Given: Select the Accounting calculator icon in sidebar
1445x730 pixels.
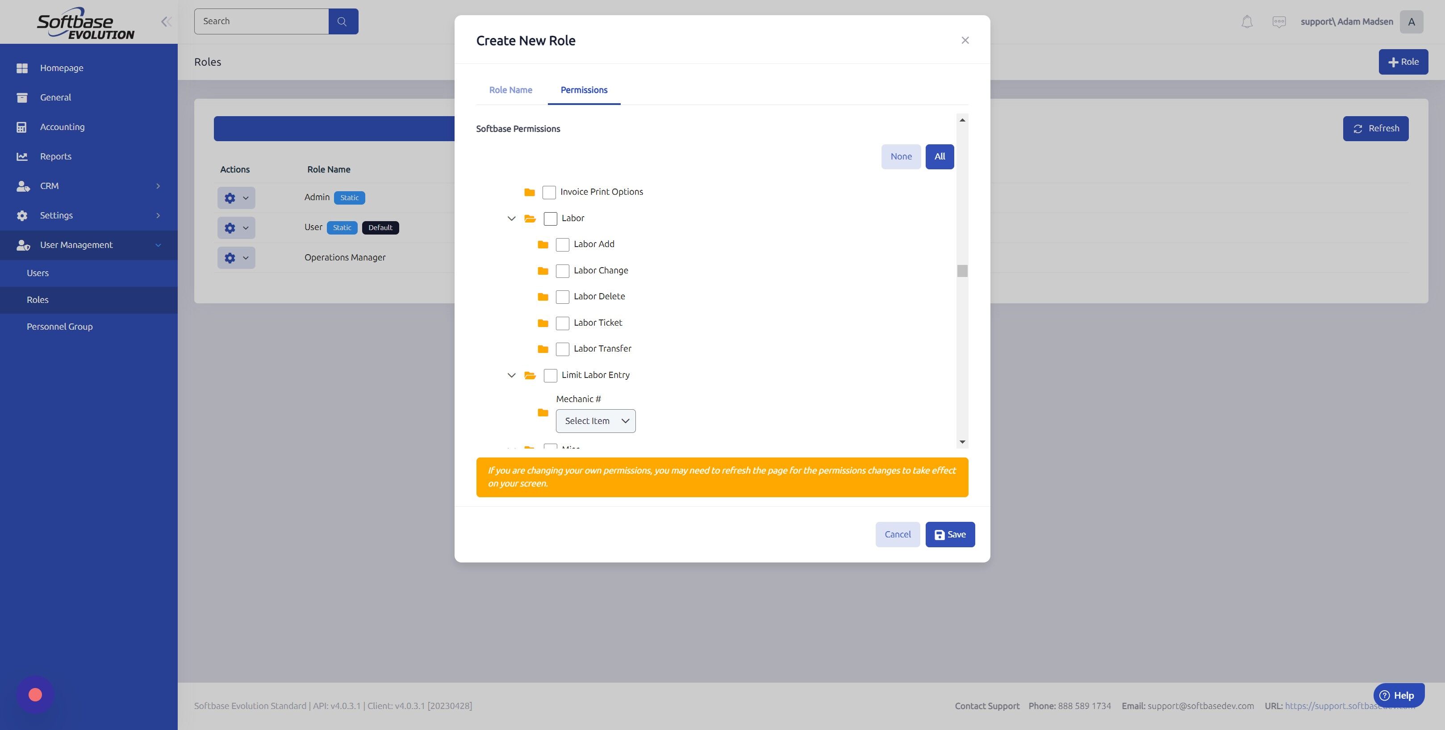Looking at the screenshot, I should tap(22, 127).
